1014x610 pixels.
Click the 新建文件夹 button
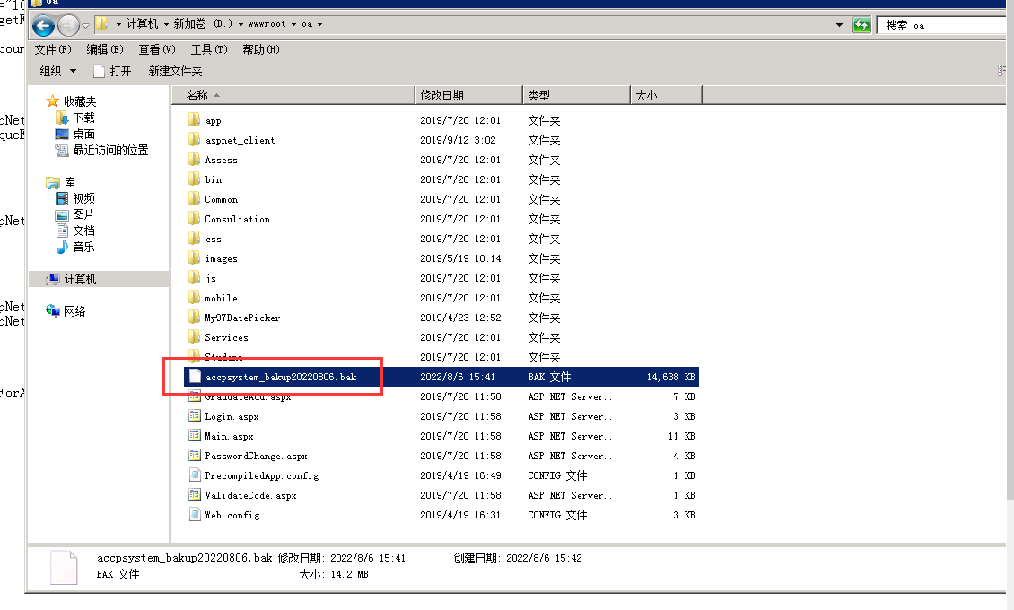(175, 71)
